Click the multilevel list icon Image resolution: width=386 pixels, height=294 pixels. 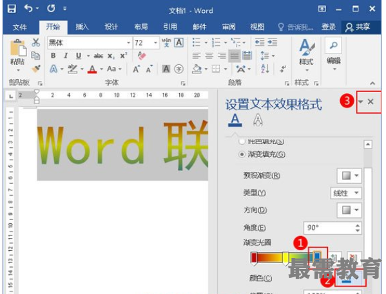tap(236, 42)
